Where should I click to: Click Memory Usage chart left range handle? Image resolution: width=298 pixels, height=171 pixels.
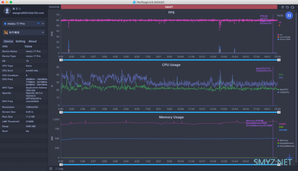point(61,165)
